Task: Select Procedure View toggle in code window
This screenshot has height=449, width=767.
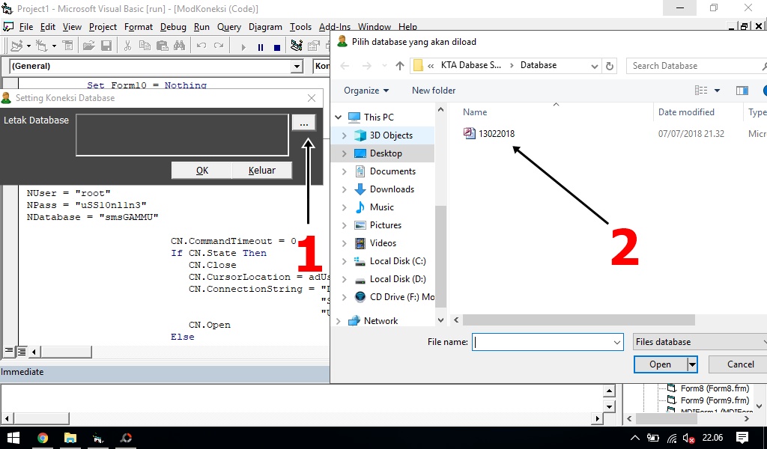Action: point(9,351)
